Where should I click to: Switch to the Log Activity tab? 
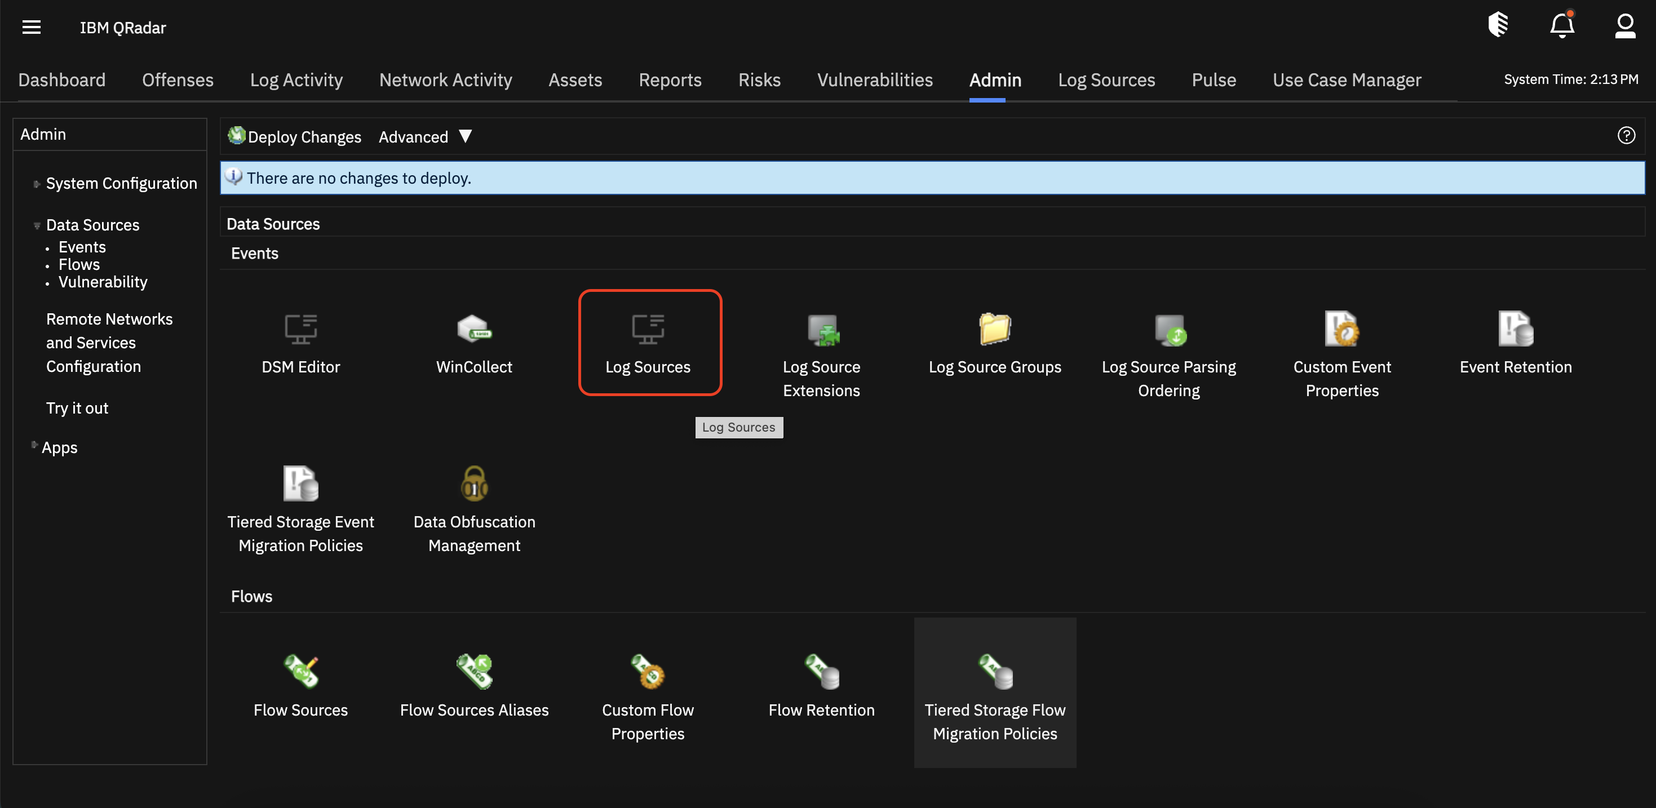tap(296, 79)
